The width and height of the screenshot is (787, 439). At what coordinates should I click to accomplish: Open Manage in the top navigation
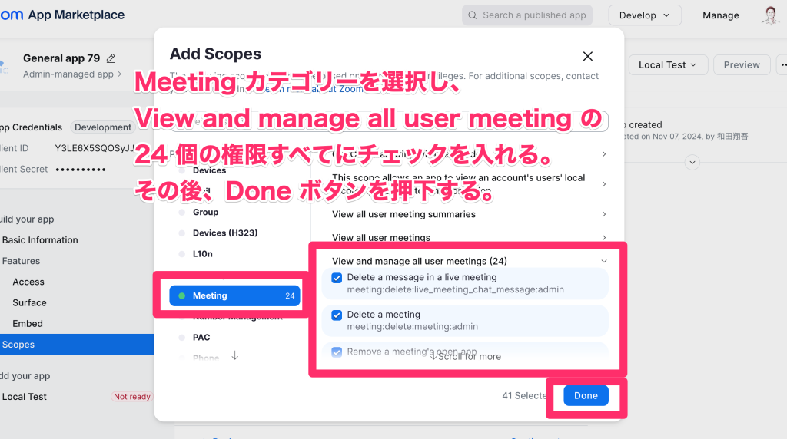coord(720,15)
